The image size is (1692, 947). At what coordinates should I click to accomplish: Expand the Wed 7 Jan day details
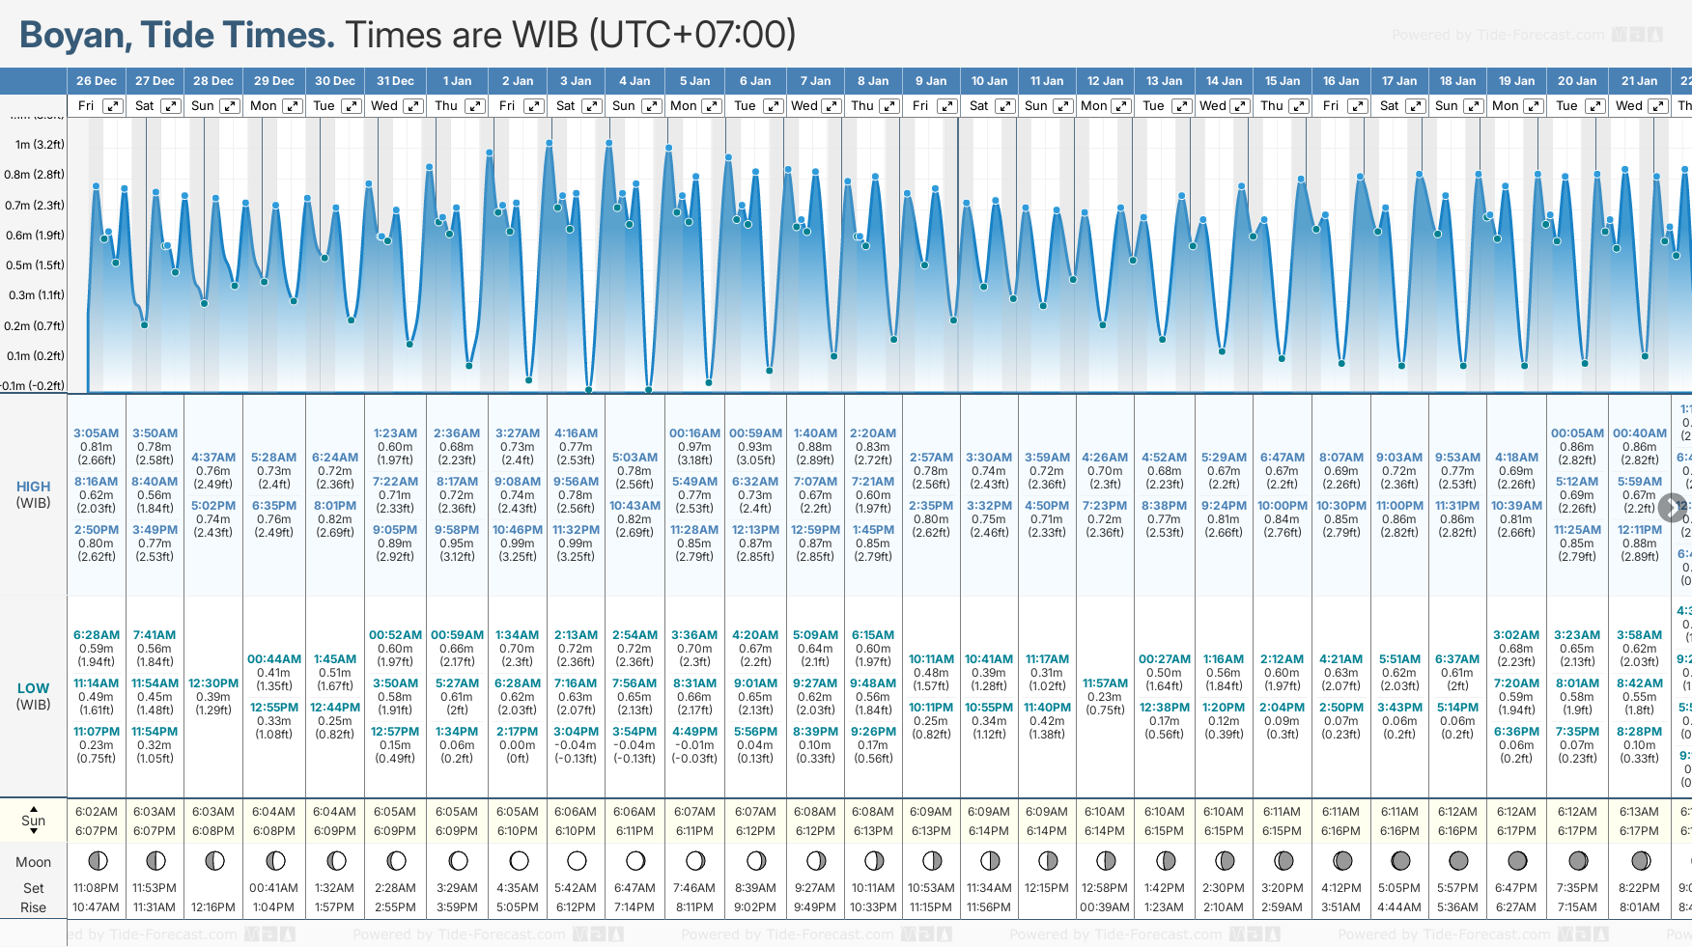(831, 106)
